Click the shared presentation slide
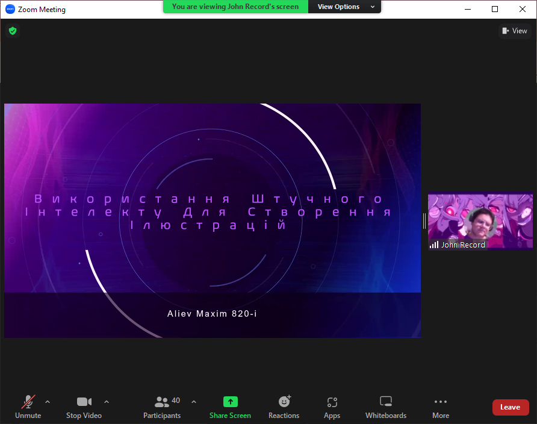 coord(213,220)
